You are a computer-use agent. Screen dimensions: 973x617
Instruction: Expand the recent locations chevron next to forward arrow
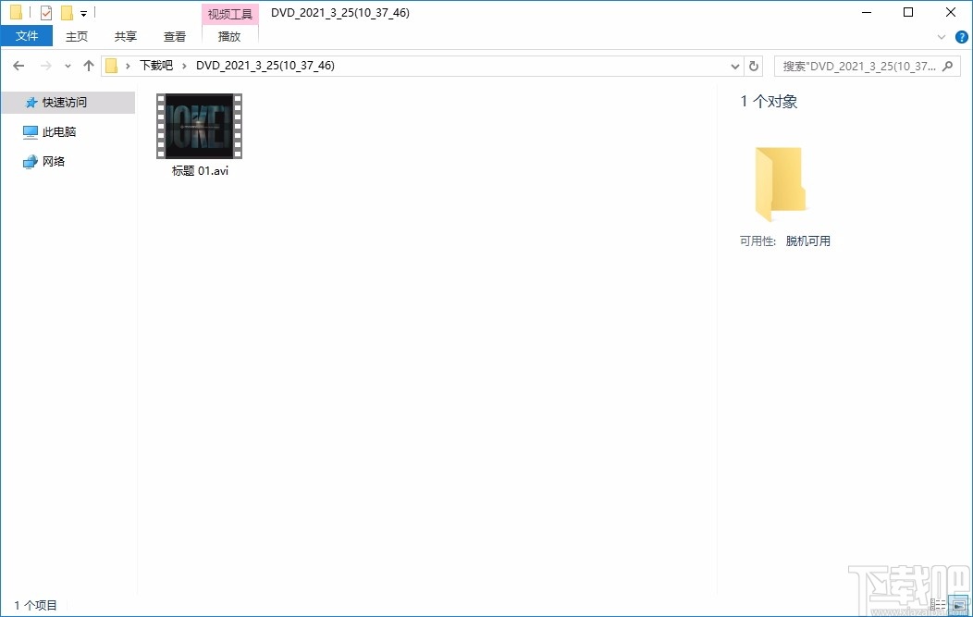pyautogui.click(x=67, y=66)
